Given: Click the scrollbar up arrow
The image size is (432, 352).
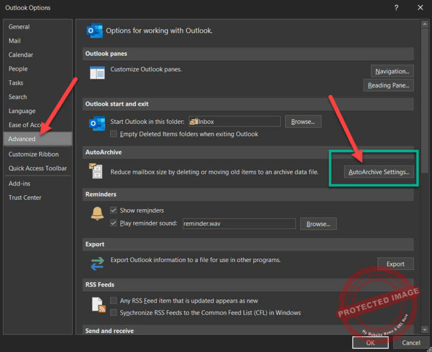Looking at the screenshot, I should 425,24.
